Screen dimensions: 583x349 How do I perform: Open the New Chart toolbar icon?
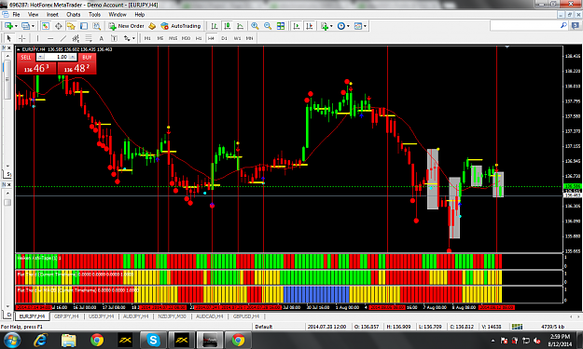click(8, 26)
